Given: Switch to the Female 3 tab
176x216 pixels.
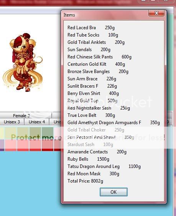Looking at the screenshot, I should point(21,116).
